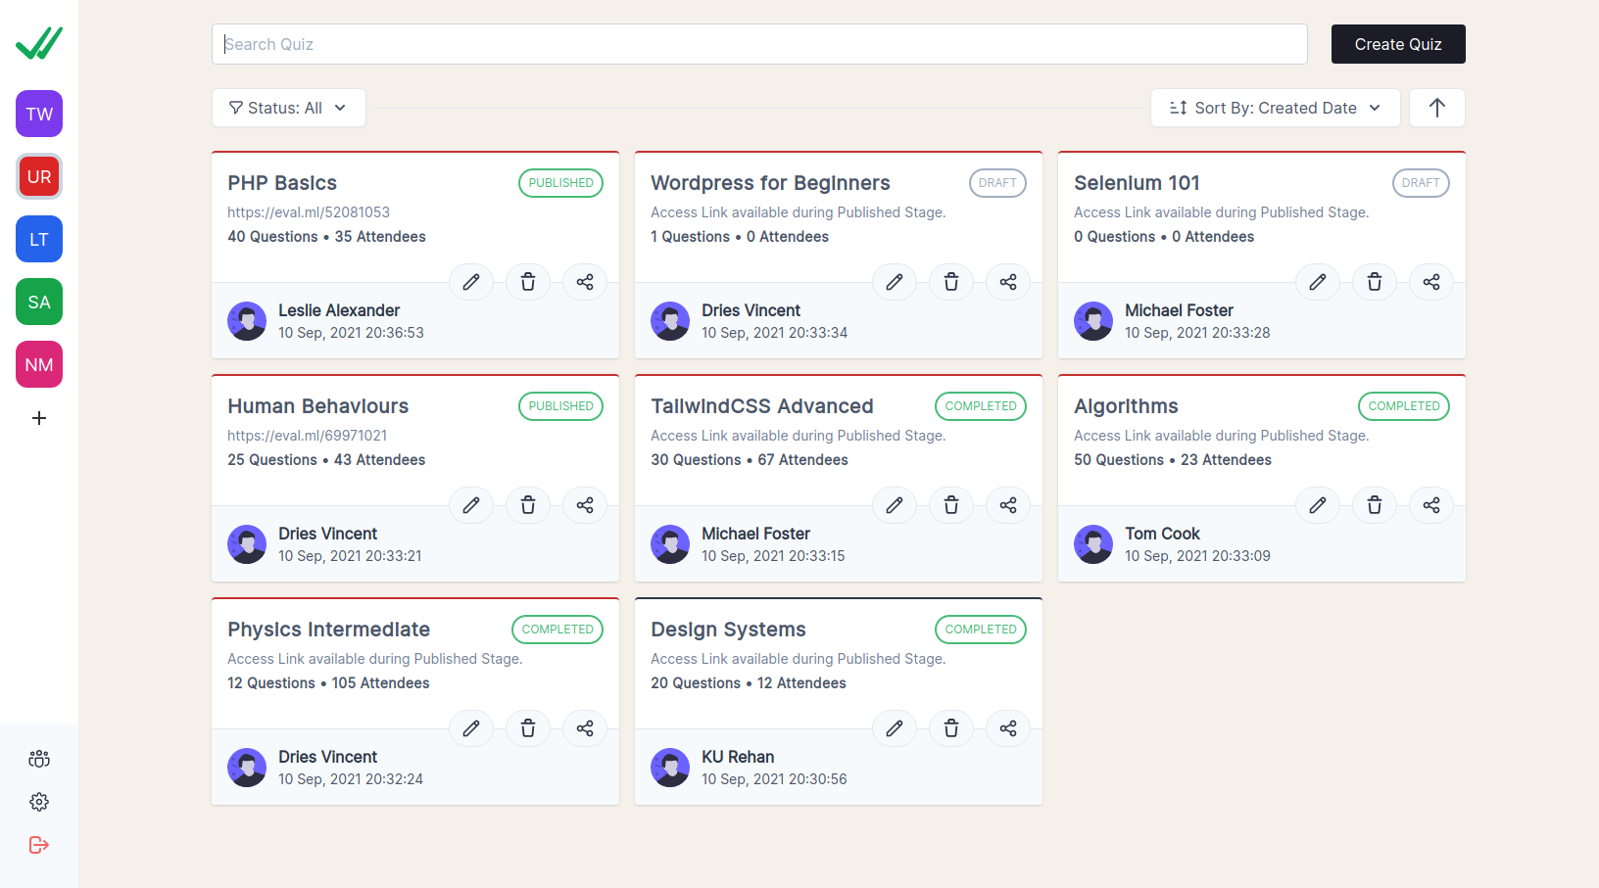Log out using the red exit icon
The height and width of the screenshot is (888, 1599).
pos(38,845)
